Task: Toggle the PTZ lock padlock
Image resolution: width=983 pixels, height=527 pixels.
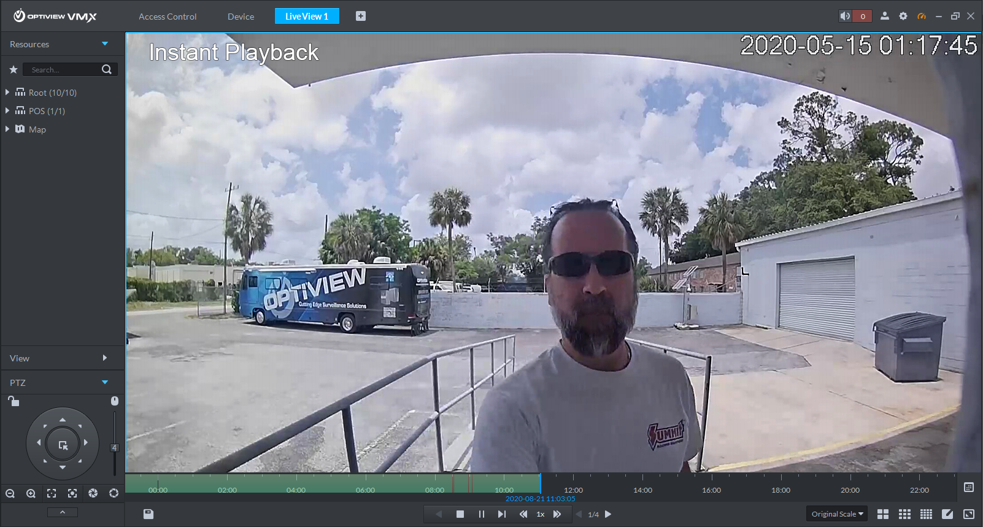Action: click(13, 401)
